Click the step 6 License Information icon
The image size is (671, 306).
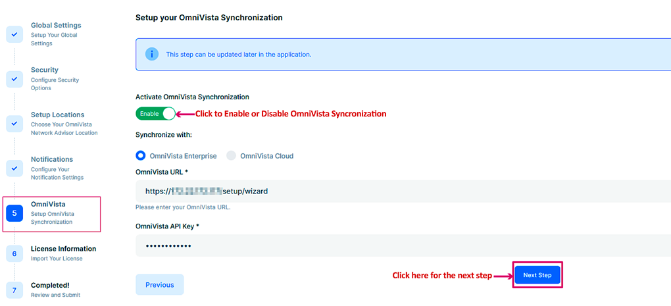(x=14, y=253)
